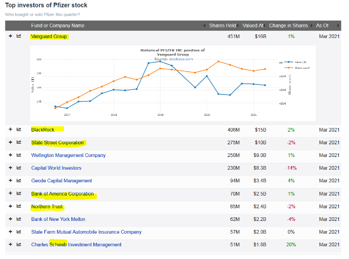Open the State Street Corporation link
This screenshot has height=259, width=349.
[x=58, y=142]
